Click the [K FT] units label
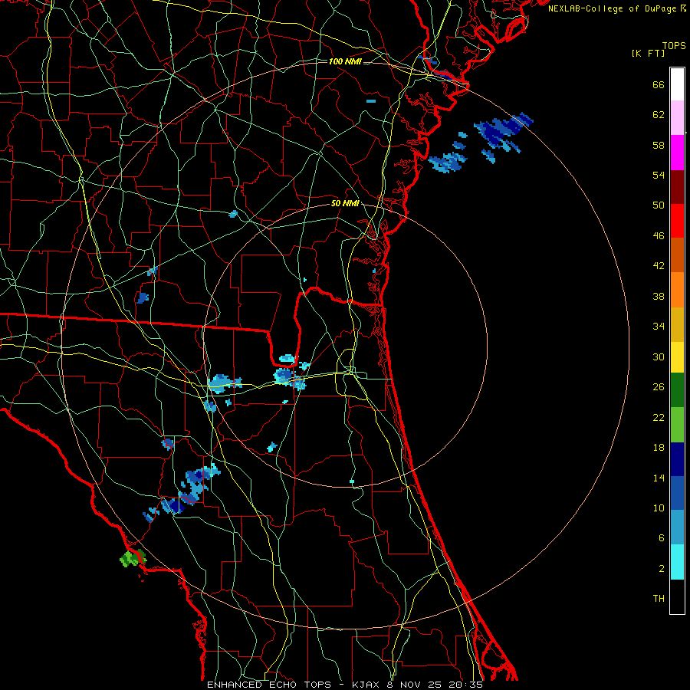The width and height of the screenshot is (690, 690). click(648, 54)
